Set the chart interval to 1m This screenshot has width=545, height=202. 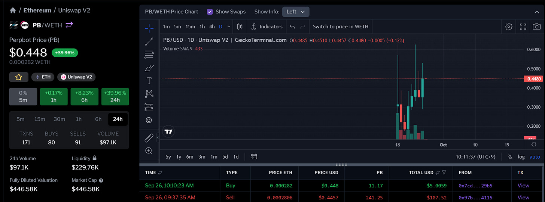(167, 27)
